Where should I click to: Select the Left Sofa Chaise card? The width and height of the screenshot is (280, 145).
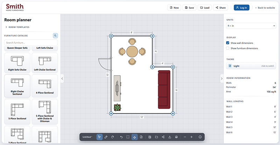[45, 48]
